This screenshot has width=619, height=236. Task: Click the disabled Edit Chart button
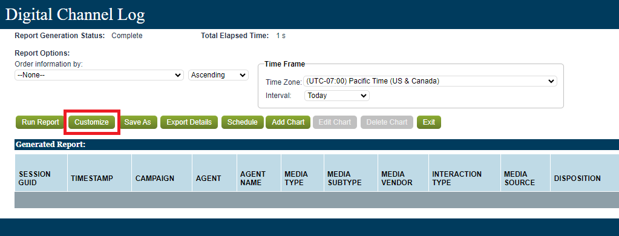(x=335, y=122)
